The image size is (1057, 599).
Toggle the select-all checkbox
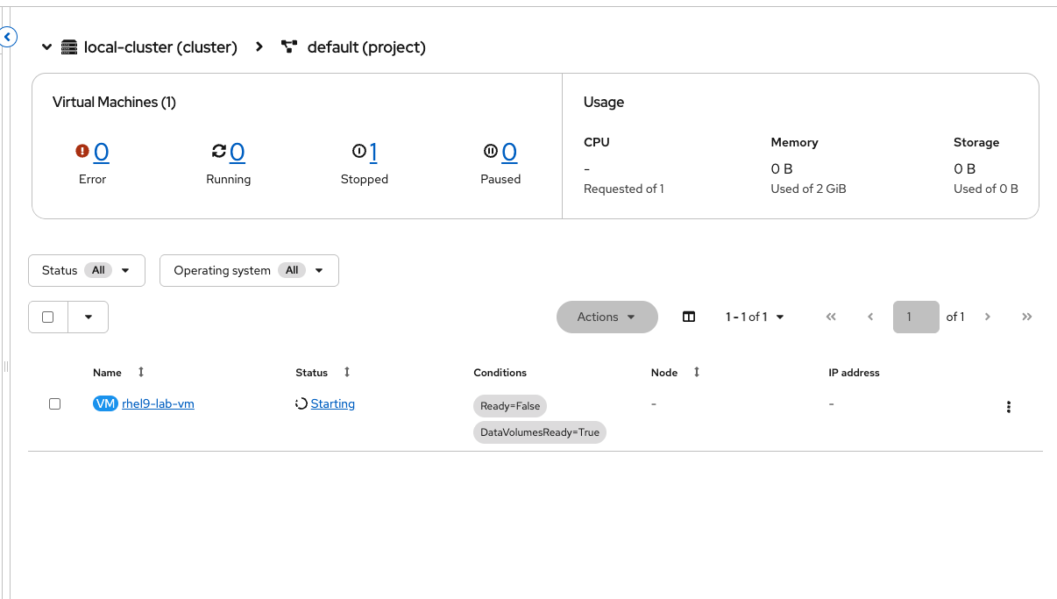pyautogui.click(x=48, y=317)
